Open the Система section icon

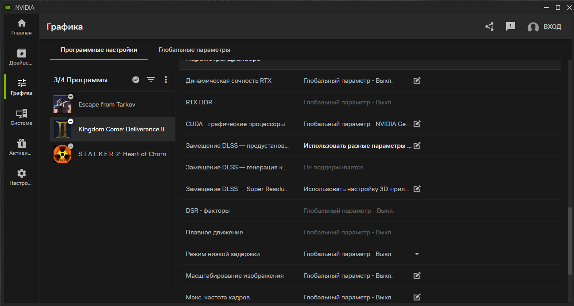click(x=21, y=117)
